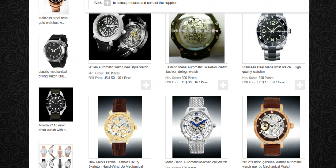336x168 pixels.
Task: Open Fashion Mens Automatic Skeleton Watch link
Action: [196, 69]
